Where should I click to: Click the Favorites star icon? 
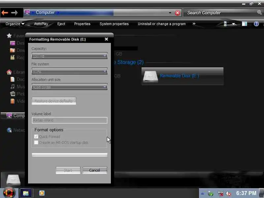coord(9,36)
